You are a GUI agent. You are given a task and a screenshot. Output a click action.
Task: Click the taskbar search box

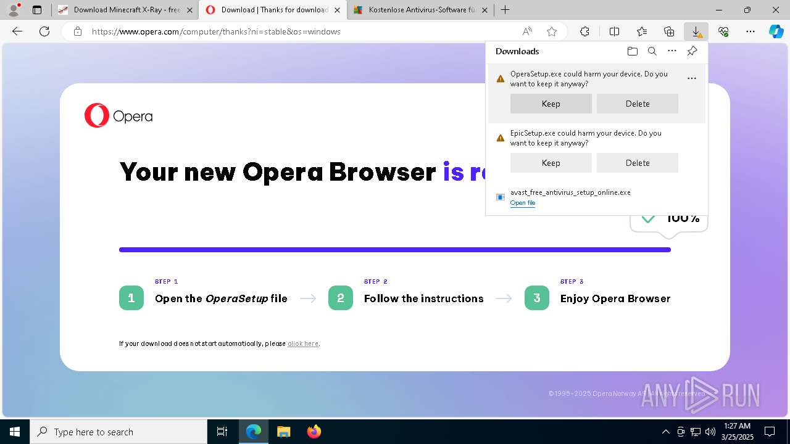tap(118, 432)
